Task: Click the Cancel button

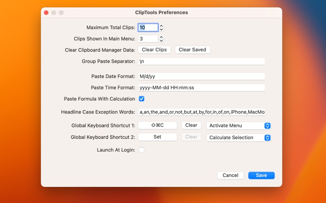Action: point(230,175)
